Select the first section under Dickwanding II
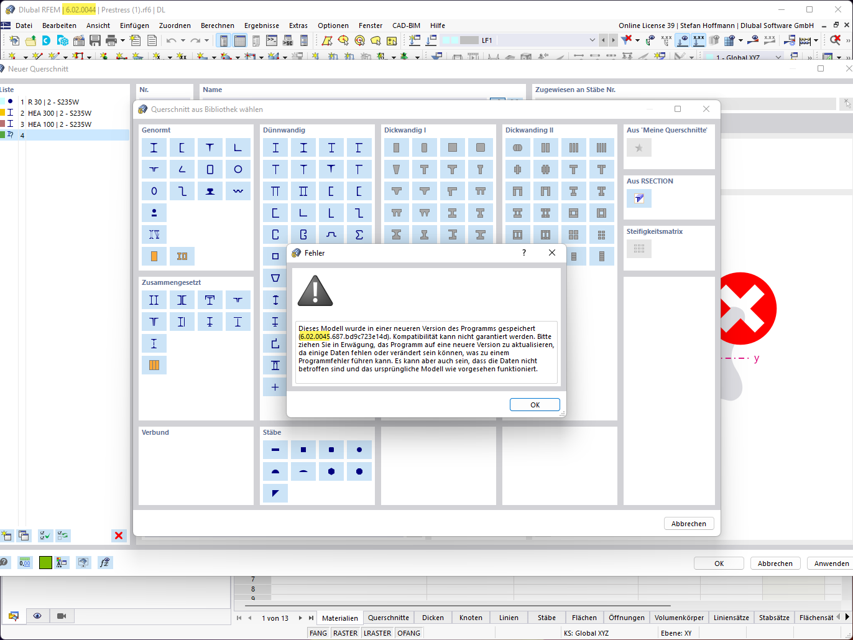This screenshot has height=640, width=853. coord(518,147)
